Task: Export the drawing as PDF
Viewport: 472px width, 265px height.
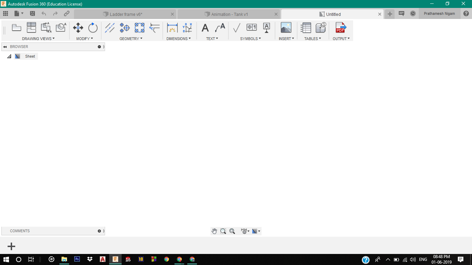Action: pyautogui.click(x=340, y=28)
